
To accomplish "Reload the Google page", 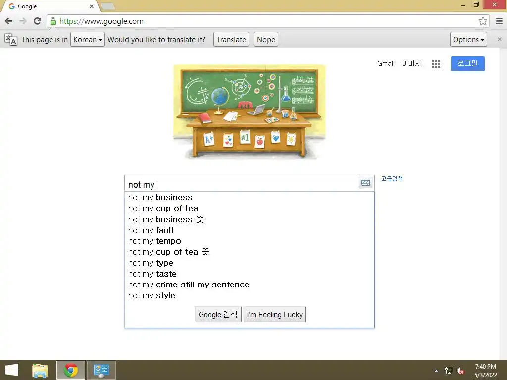I will pos(38,21).
